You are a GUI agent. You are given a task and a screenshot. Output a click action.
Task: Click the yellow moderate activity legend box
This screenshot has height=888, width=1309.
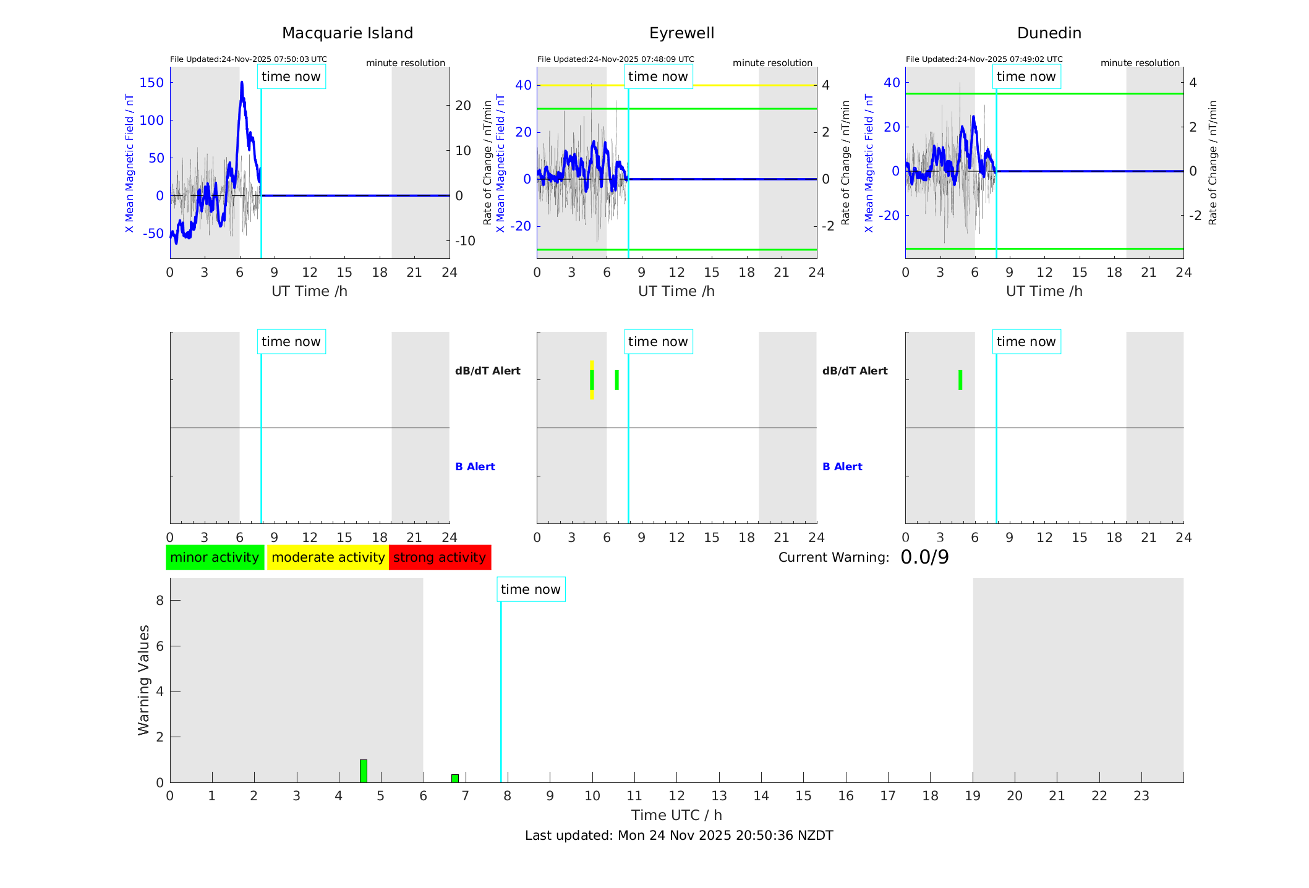(x=328, y=557)
